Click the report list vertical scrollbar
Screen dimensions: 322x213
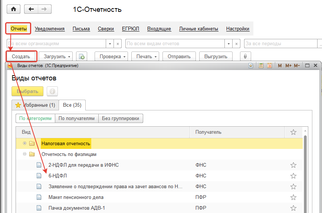(x=305, y=174)
